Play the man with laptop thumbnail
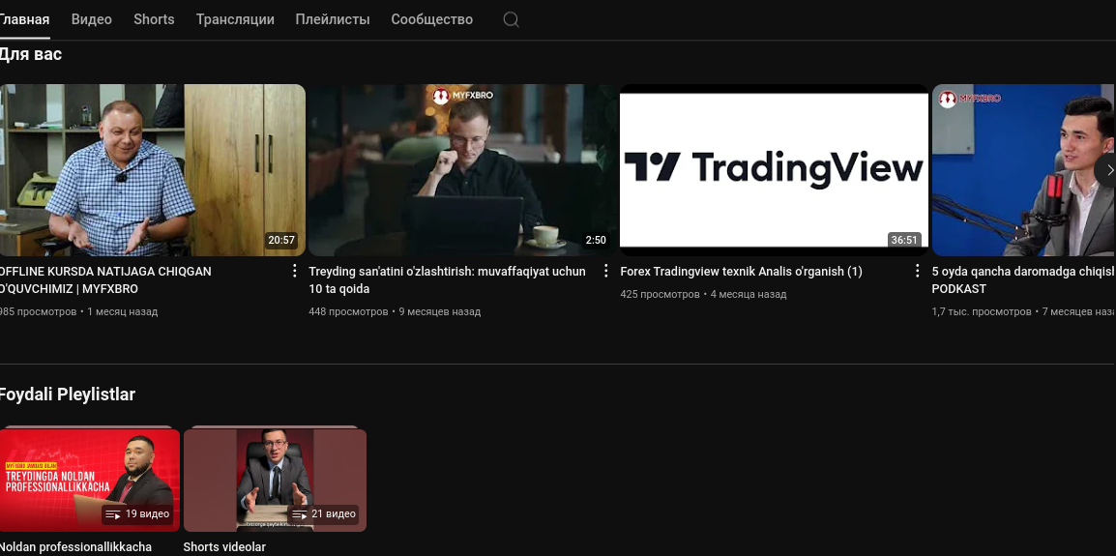Image resolution: width=1116 pixels, height=556 pixels. [x=462, y=170]
